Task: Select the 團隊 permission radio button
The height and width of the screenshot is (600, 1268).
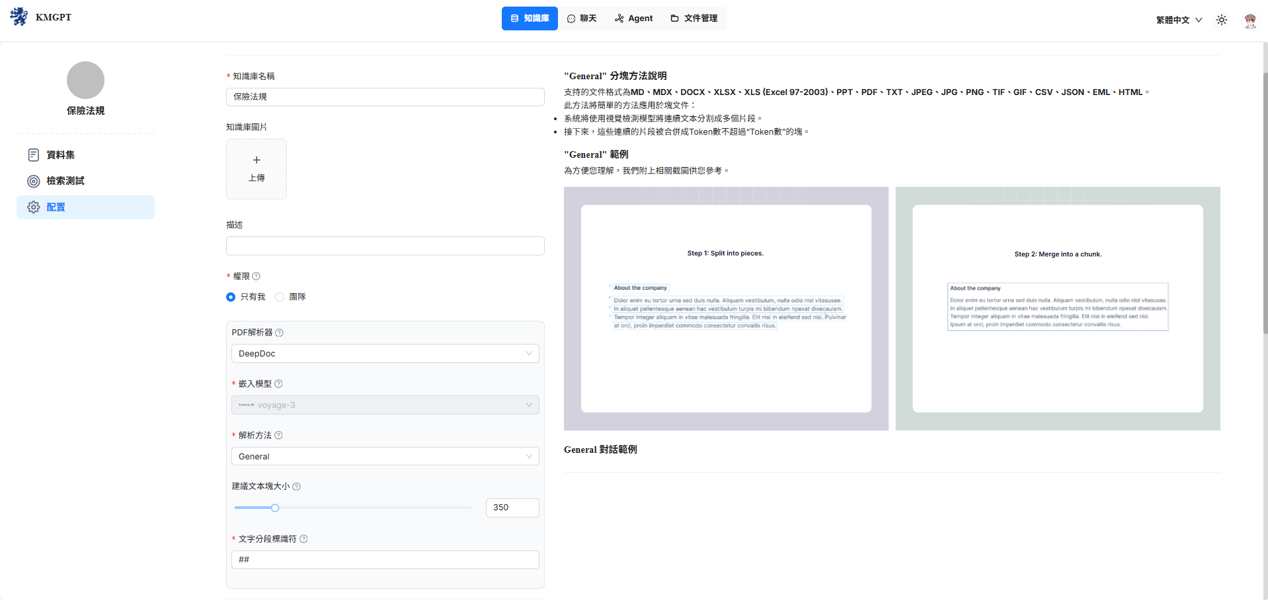Action: 280,297
